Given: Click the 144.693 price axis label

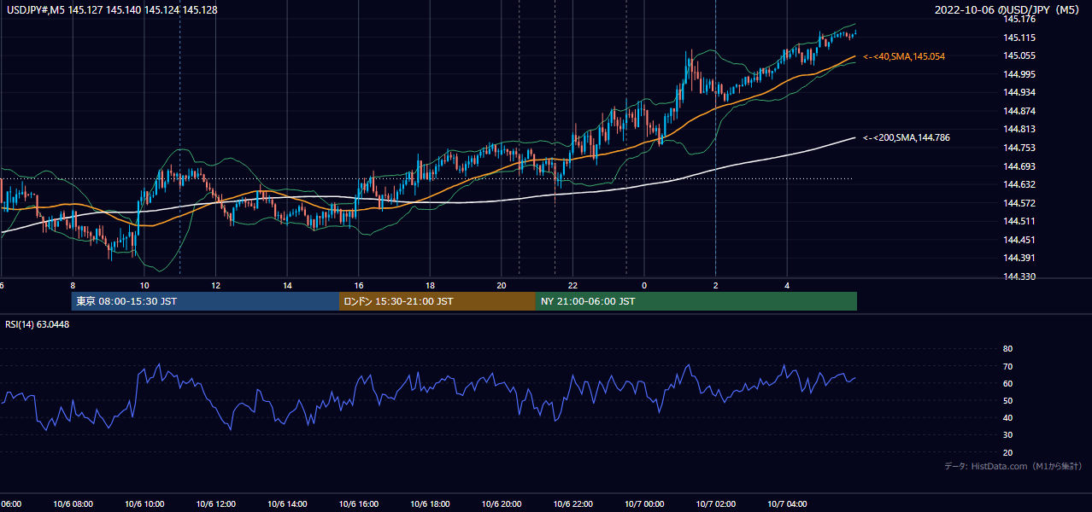Looking at the screenshot, I should tap(1019, 166).
